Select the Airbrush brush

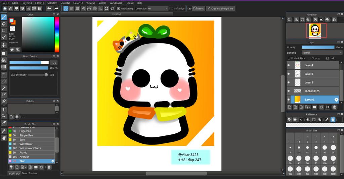point(31,157)
